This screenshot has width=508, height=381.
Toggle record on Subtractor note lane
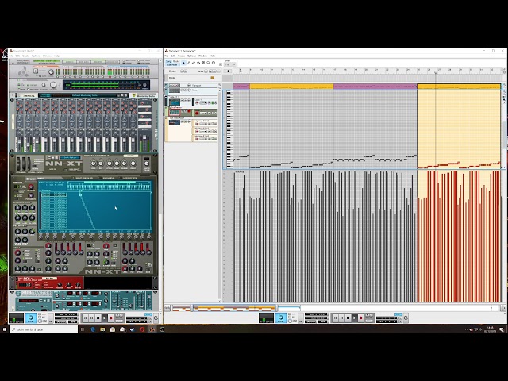198,113
